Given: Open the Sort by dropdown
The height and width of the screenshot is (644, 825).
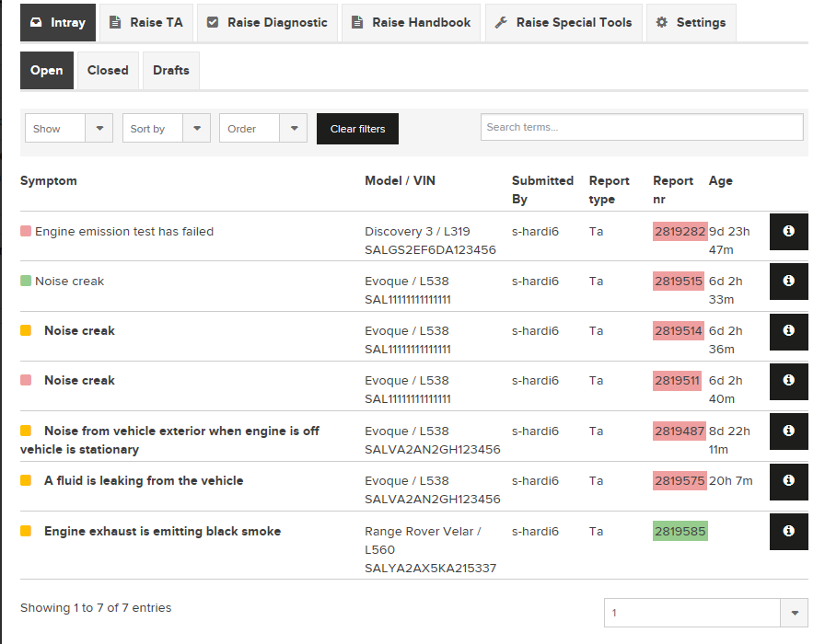Looking at the screenshot, I should (167, 128).
